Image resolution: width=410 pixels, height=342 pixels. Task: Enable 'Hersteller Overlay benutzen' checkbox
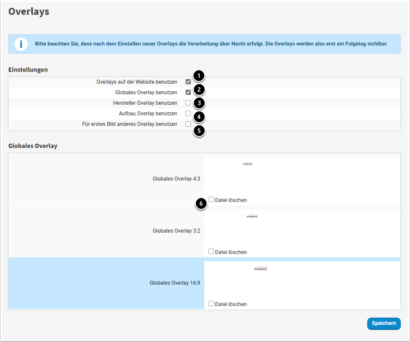click(x=188, y=103)
